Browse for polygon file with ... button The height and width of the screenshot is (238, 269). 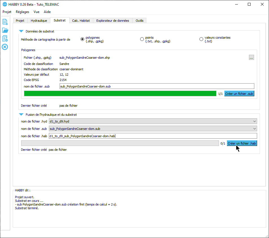pyautogui.click(x=251, y=58)
